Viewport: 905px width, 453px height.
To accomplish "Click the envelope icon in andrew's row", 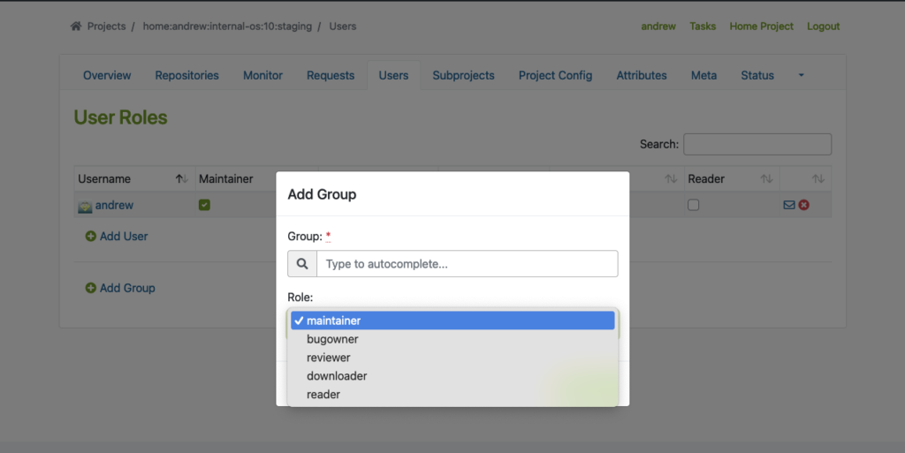I will click(x=789, y=206).
